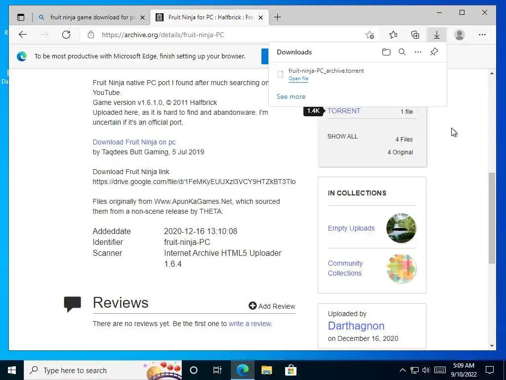Click the torrent file icon in Downloads
The height and width of the screenshot is (380, 506).
[281, 74]
